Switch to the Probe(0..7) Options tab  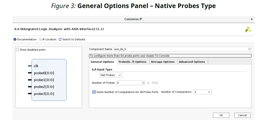tap(132, 62)
